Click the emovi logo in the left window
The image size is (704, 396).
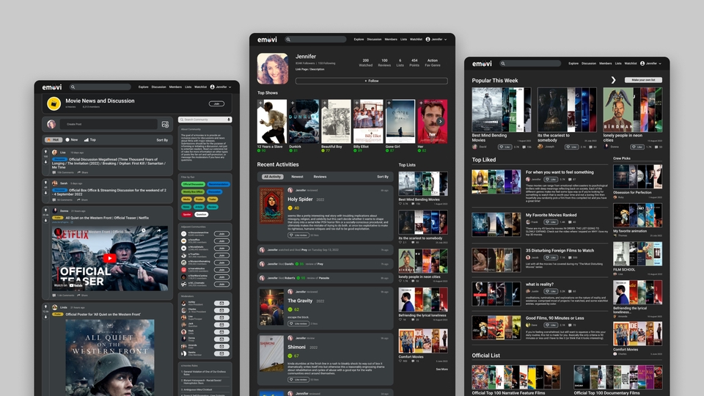coord(51,87)
